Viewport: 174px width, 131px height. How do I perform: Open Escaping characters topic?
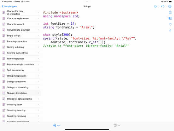[20, 41]
